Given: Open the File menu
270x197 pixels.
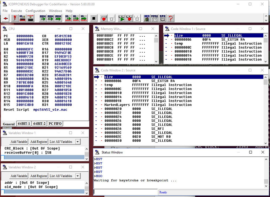Looking at the screenshot, I should tap(5, 11).
